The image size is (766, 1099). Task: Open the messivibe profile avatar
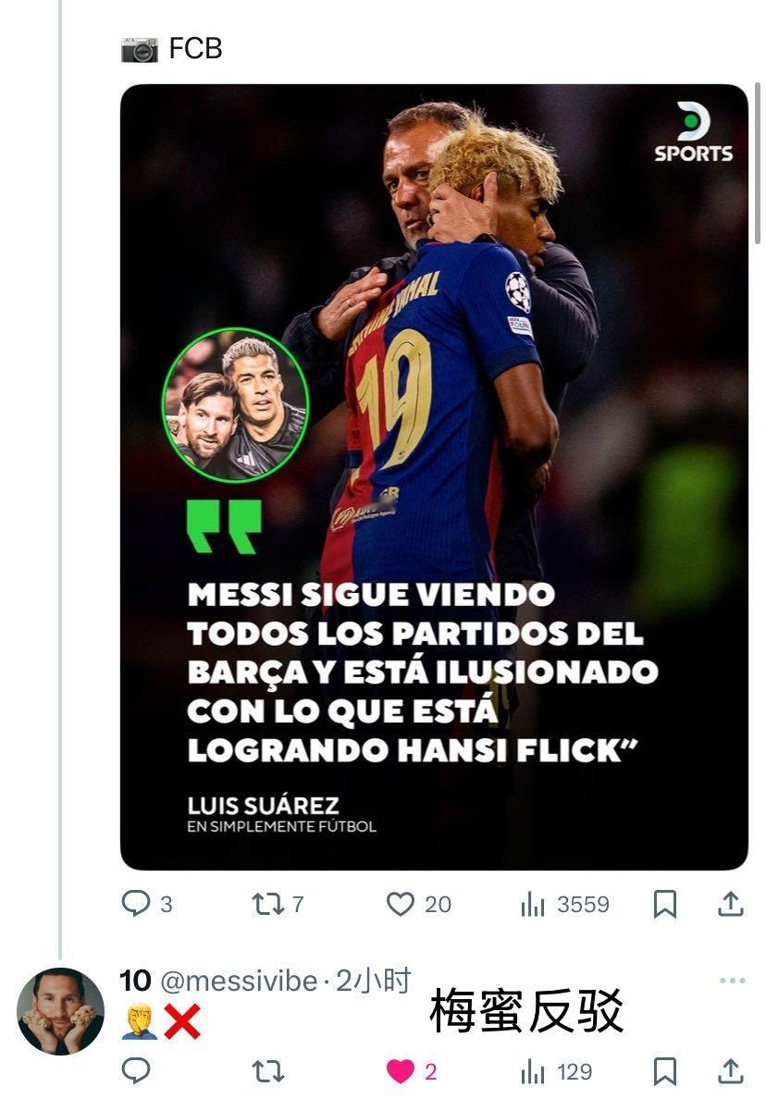click(60, 1010)
